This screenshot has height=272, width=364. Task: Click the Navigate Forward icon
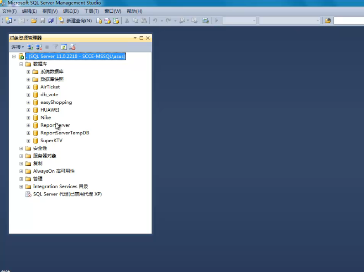194,21
